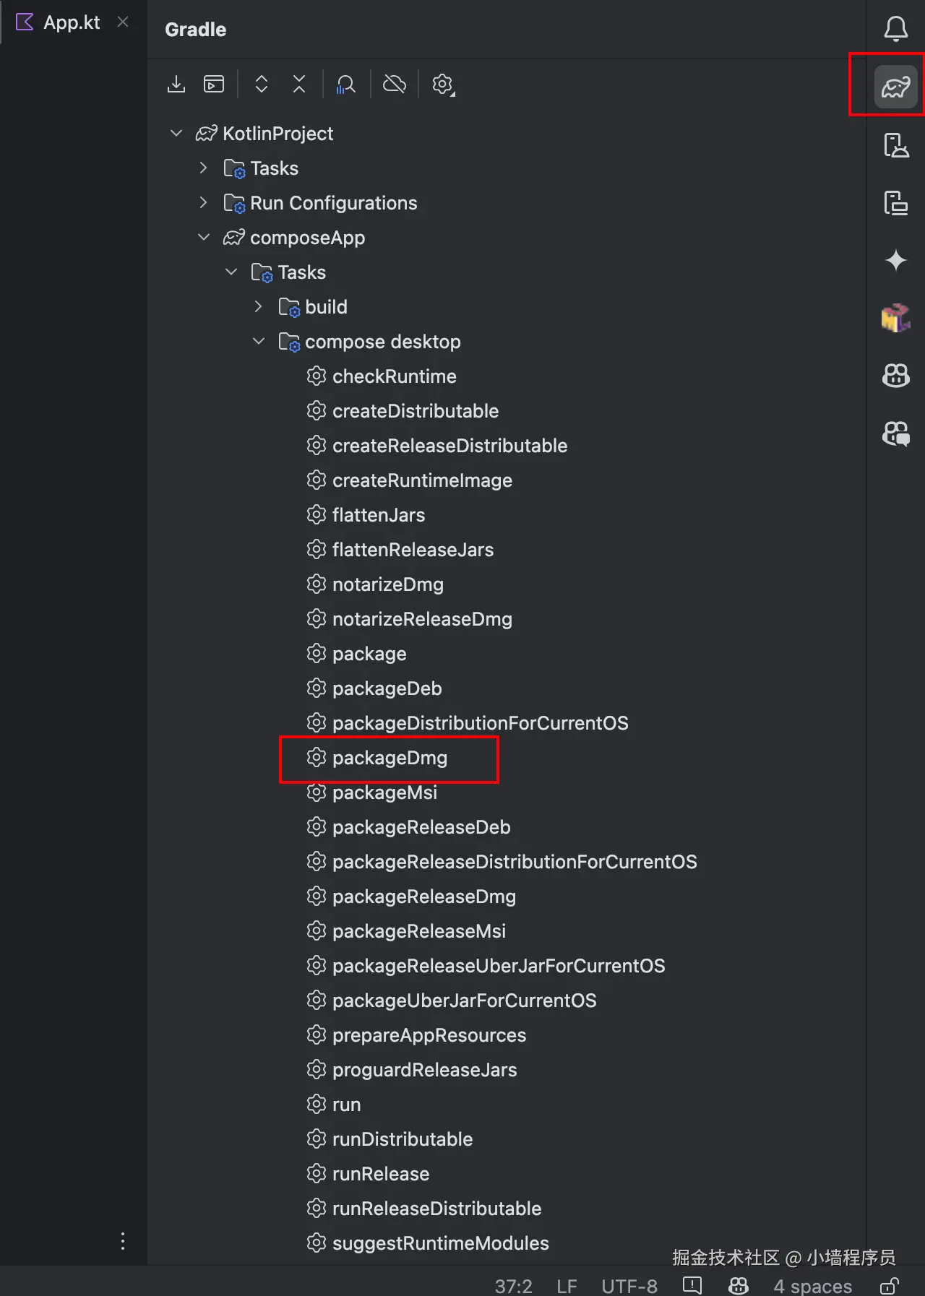This screenshot has width=925, height=1296.
Task: Collapse composeApp's Tasks folder
Action: (231, 272)
